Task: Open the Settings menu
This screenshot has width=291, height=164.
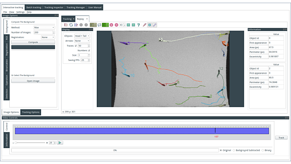Action: [20, 12]
